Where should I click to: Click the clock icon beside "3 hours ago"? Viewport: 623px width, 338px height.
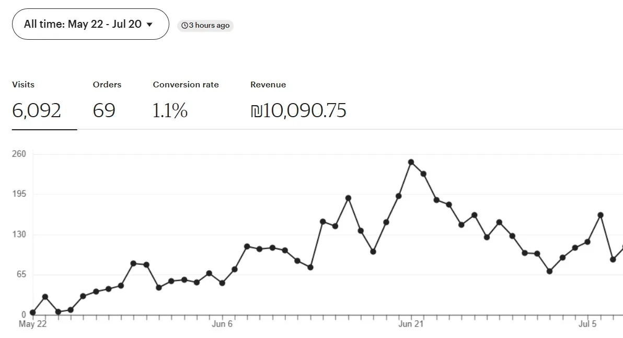coord(184,26)
